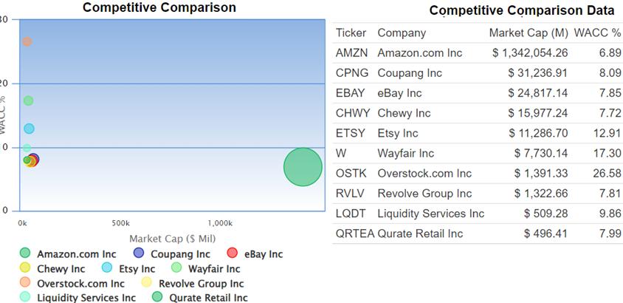623x303 pixels.
Task: Sort table by Ticker column header
Action: click(x=351, y=33)
